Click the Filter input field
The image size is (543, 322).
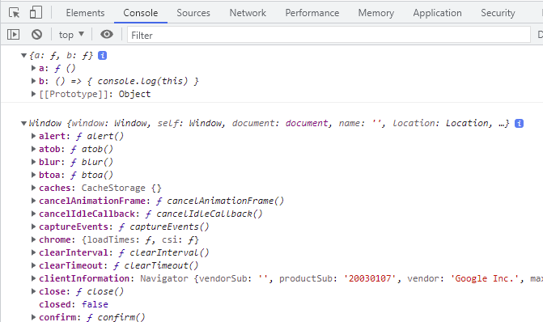pos(329,35)
